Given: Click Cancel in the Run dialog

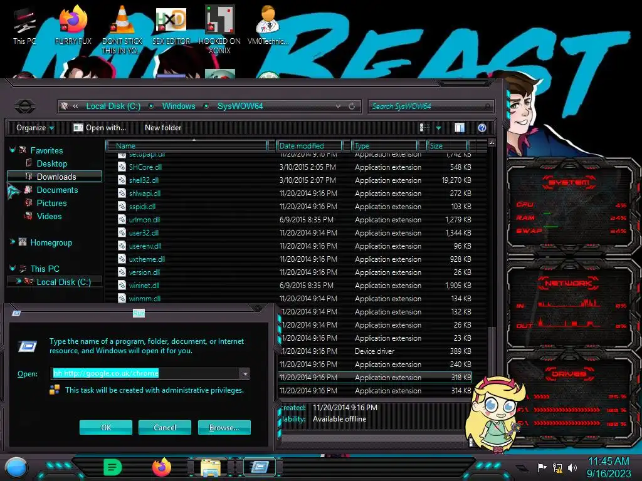Looking at the screenshot, I should [165, 427].
